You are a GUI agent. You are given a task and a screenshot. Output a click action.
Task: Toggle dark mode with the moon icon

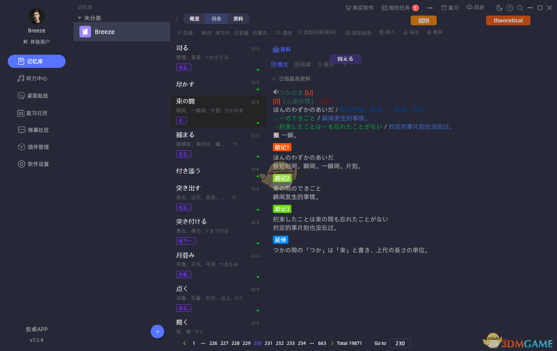coord(499,7)
